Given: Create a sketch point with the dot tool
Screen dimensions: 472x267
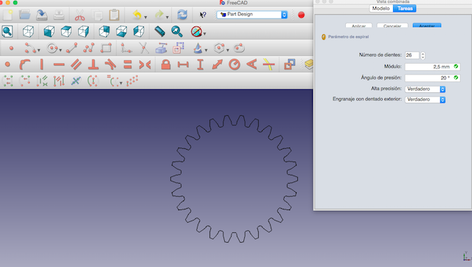Looking at the screenshot, I should pyautogui.click(x=11, y=48).
